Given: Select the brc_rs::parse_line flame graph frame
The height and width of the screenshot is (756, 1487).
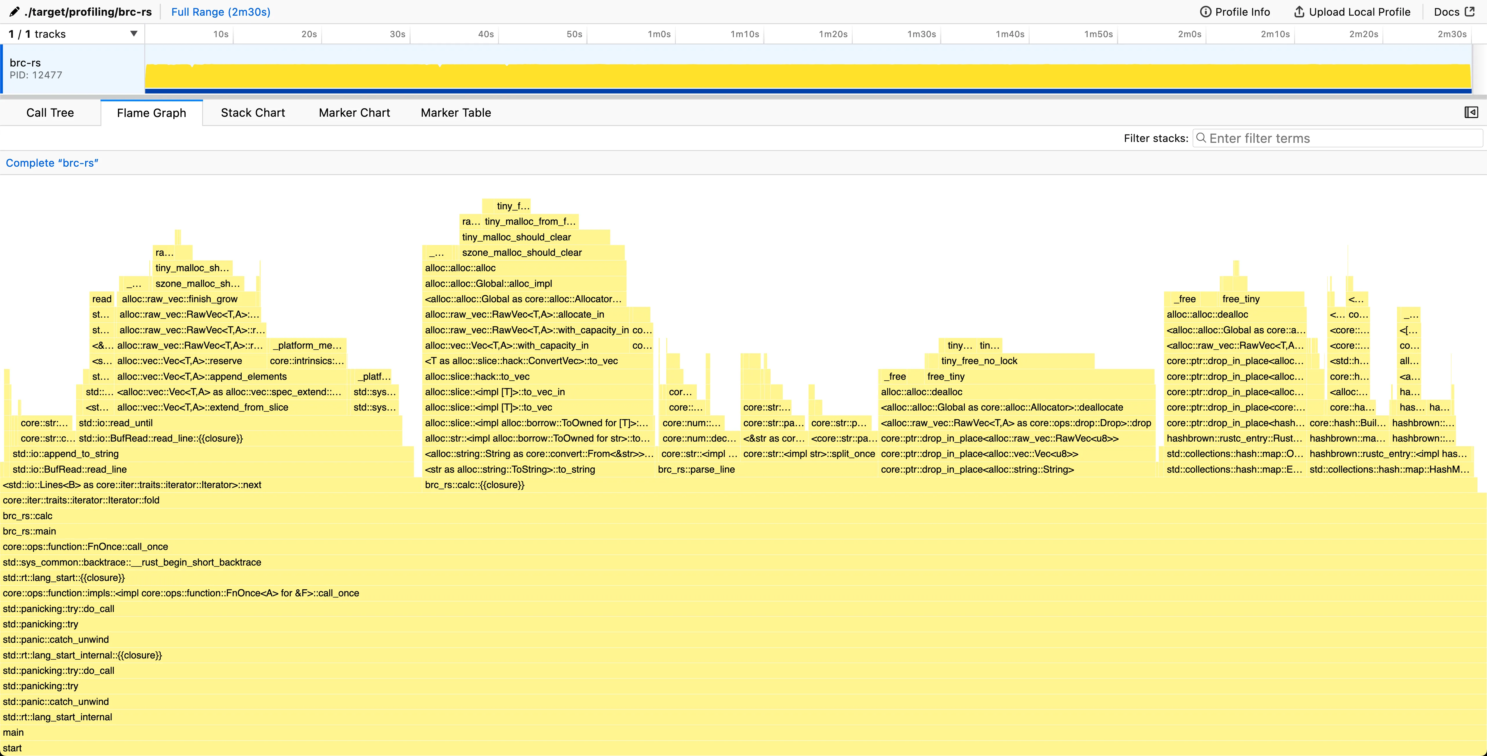Looking at the screenshot, I should pos(696,469).
